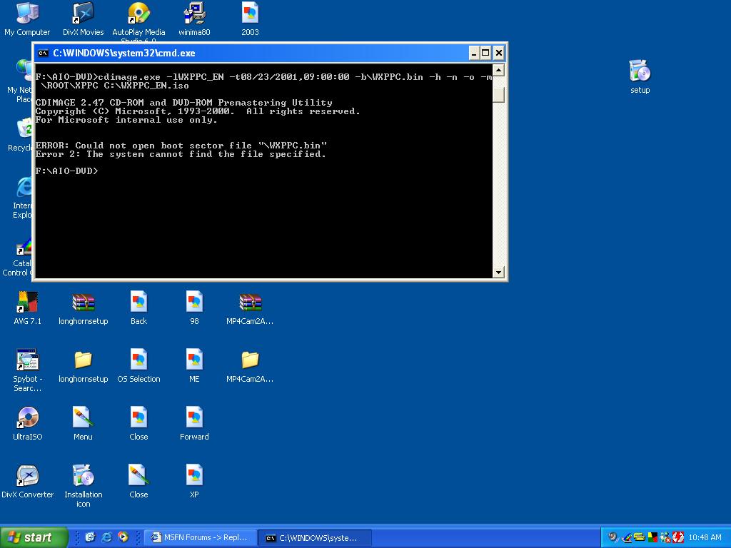
Task: Click the "CDIMAGE 2.47 CD-ROM and DVD-ROM" line
Action: 183,103
